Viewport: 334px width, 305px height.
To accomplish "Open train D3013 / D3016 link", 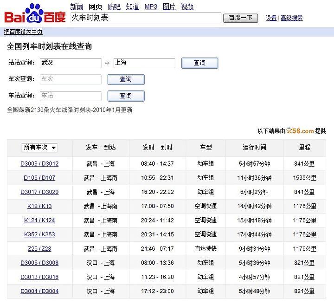I will tap(39, 277).
